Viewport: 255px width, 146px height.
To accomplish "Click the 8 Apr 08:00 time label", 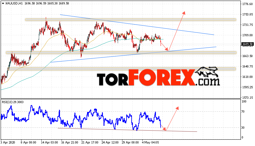I will tap(28, 143).
